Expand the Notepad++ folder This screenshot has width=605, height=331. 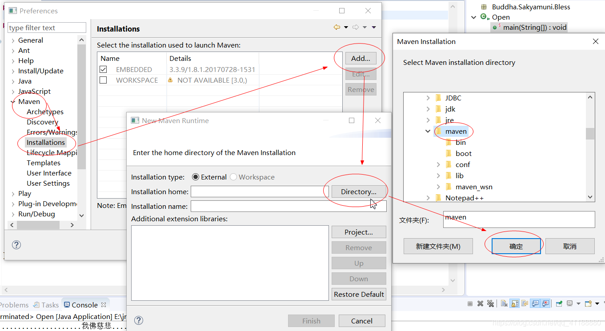click(x=428, y=198)
